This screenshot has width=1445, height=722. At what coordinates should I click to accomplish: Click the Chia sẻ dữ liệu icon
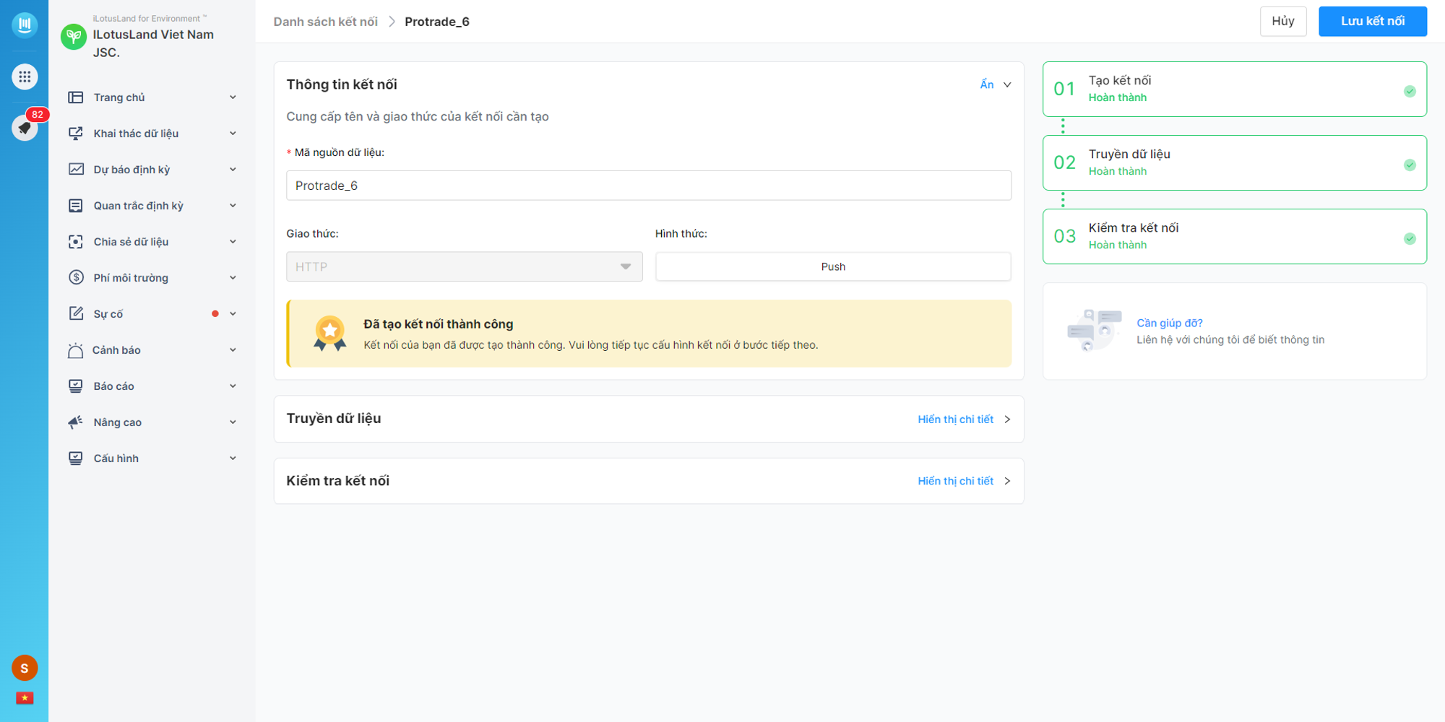click(75, 241)
